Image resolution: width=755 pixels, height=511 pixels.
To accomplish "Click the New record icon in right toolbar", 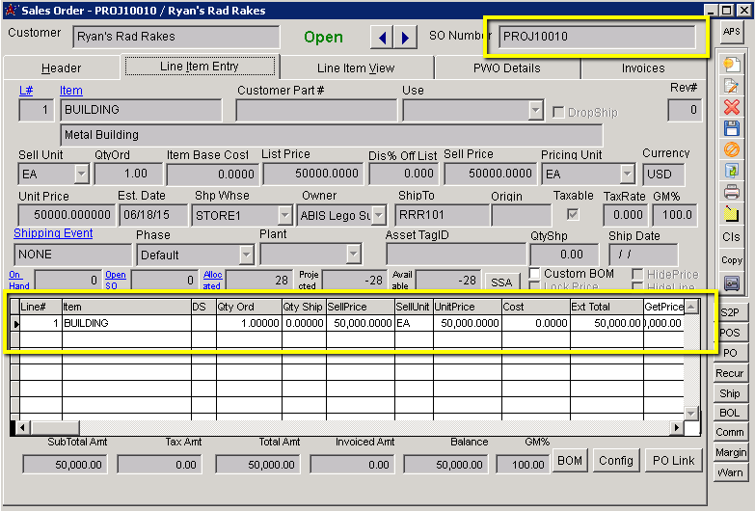I will 732,65.
